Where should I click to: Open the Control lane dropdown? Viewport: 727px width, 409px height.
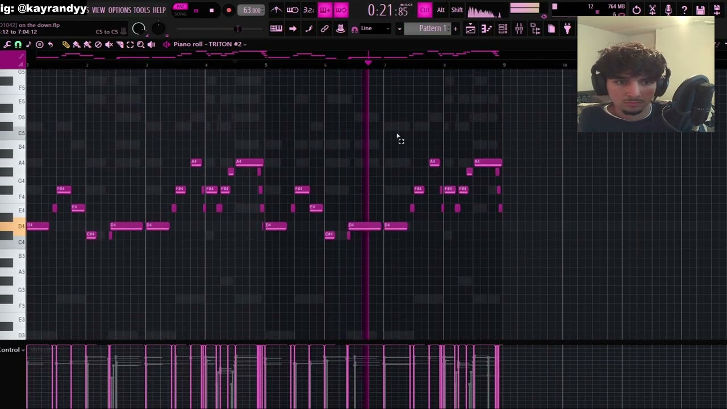coord(12,350)
